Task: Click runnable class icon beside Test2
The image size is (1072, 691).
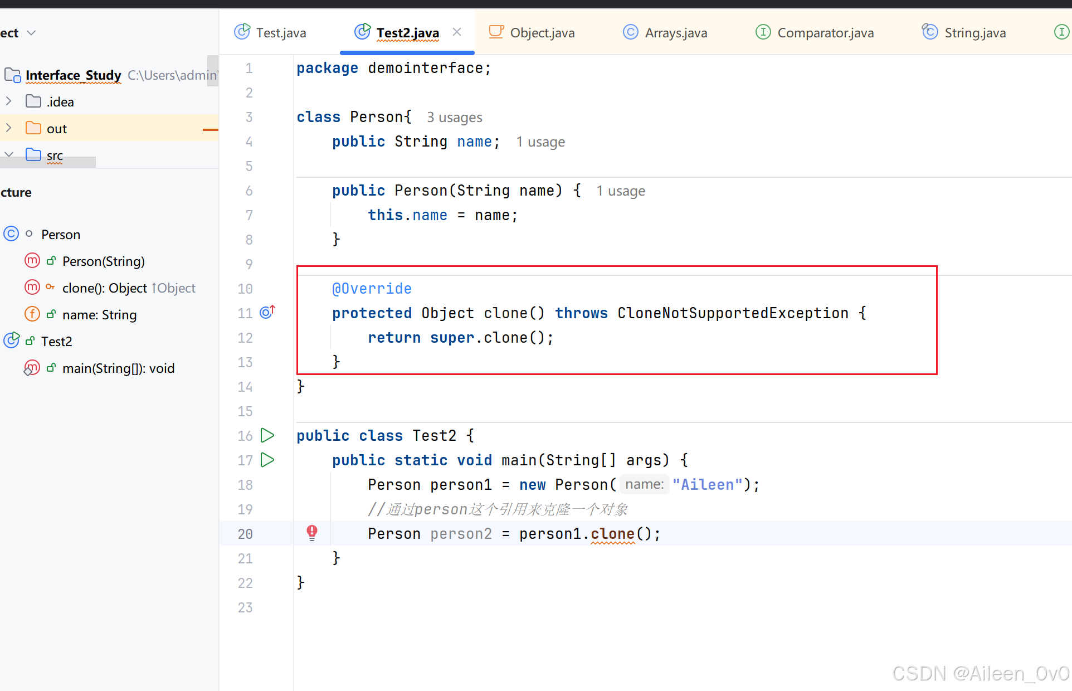Action: [x=12, y=340]
